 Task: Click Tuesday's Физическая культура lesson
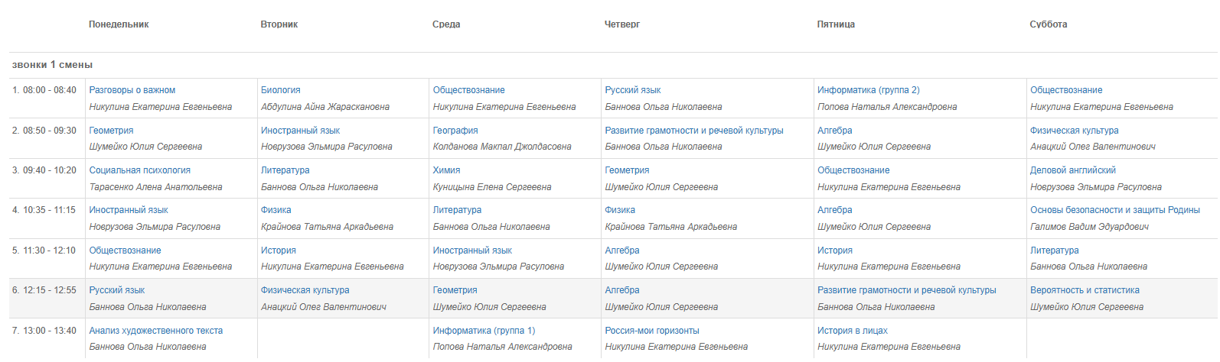pyautogui.click(x=305, y=290)
